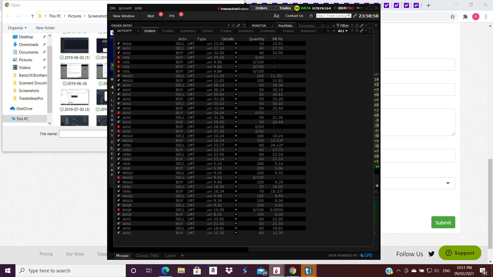Click the Filter funnel icon in Monitor
Image resolution: width=493 pixels, height=277 pixels.
(x=338, y=26)
